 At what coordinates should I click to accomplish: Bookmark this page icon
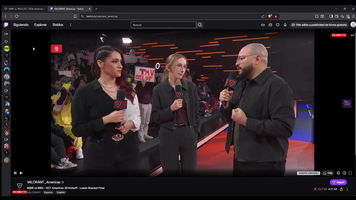(75, 16)
